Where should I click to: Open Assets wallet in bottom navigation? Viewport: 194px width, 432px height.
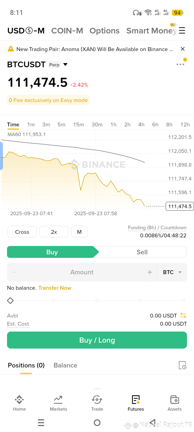tap(175, 403)
